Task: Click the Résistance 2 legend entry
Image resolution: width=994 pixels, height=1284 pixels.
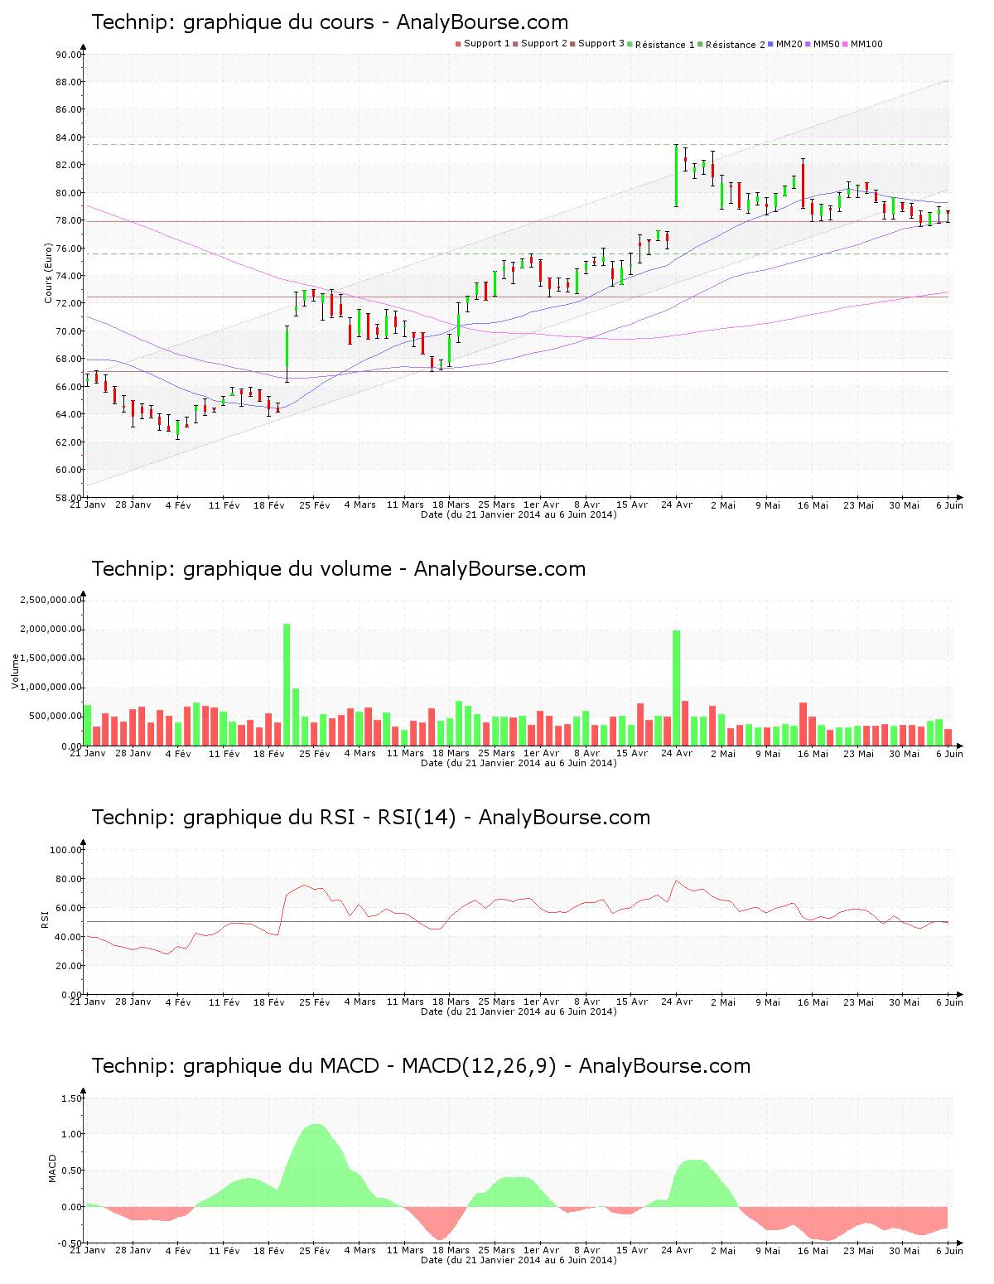Action: (731, 44)
